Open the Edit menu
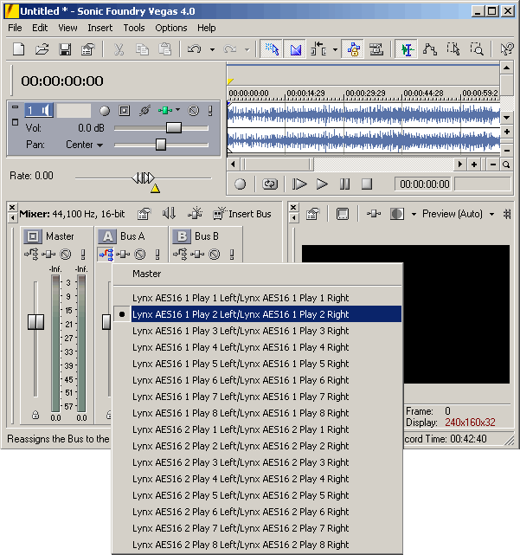The image size is (520, 555). (x=40, y=28)
